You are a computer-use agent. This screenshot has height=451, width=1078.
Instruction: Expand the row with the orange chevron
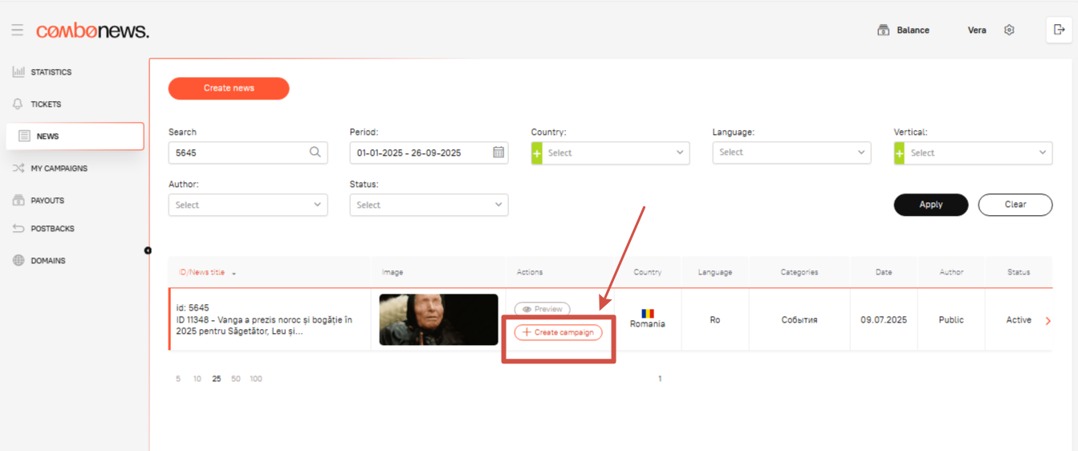(x=1047, y=321)
